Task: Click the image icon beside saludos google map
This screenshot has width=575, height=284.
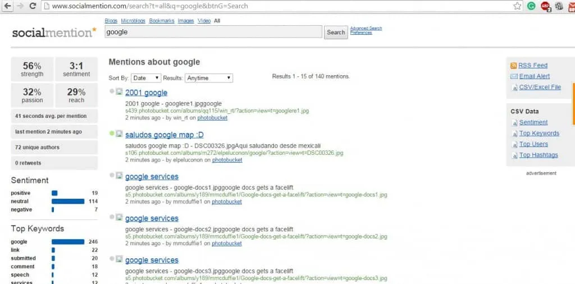Action: pyautogui.click(x=119, y=134)
